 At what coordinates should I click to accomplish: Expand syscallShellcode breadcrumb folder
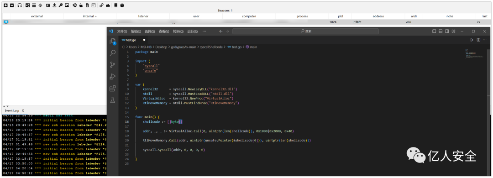tap(211, 47)
